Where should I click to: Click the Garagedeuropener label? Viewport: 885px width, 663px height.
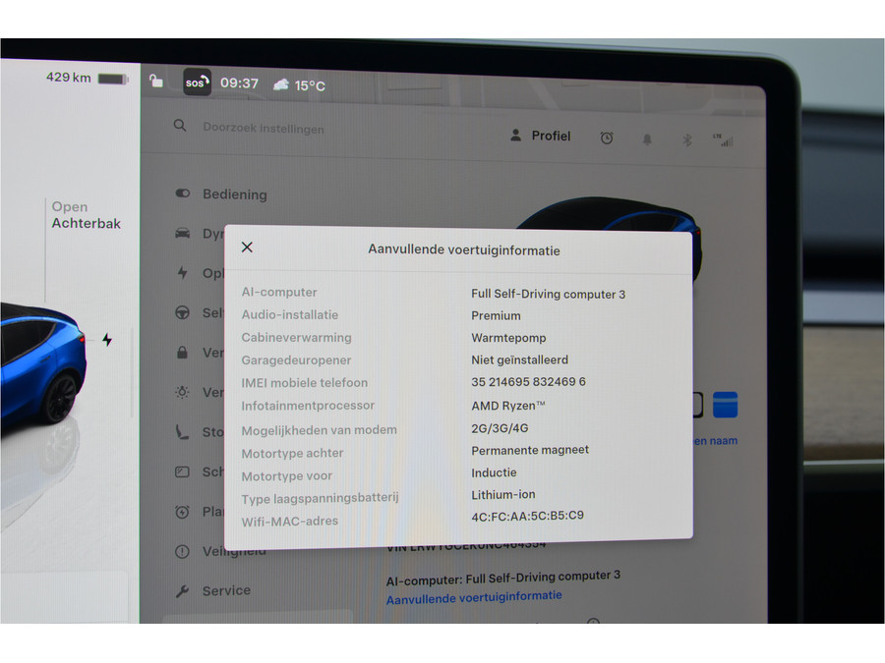click(x=296, y=359)
